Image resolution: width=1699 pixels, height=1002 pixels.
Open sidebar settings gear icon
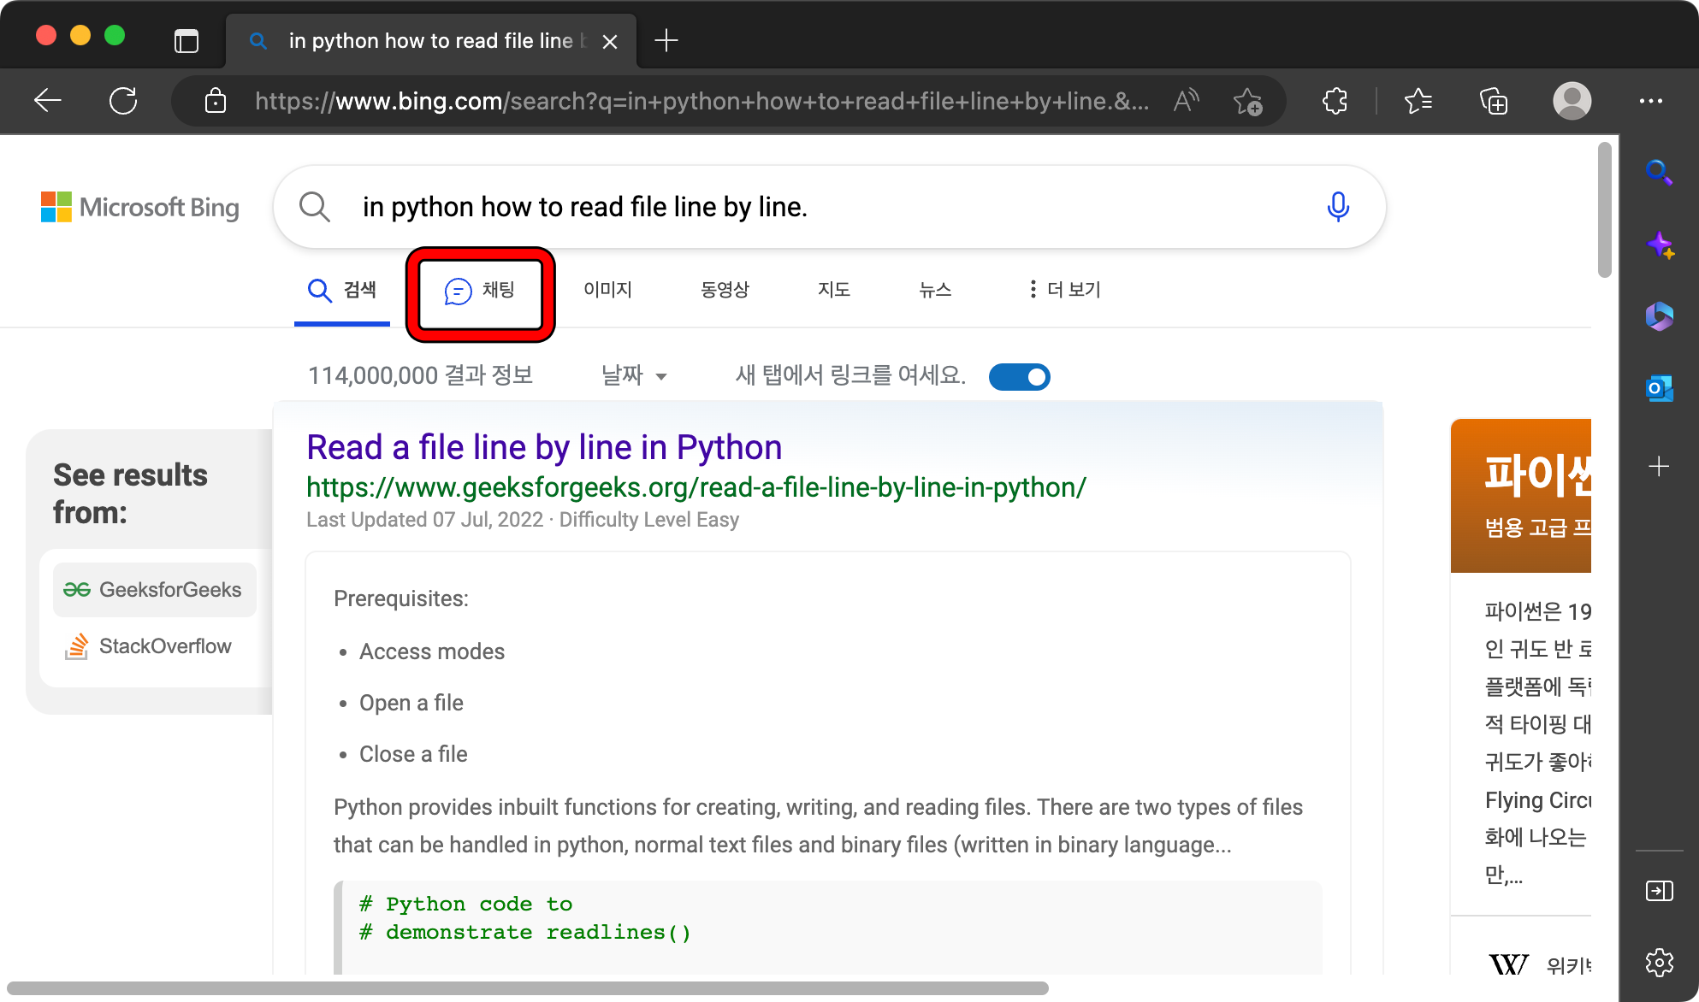click(1659, 963)
